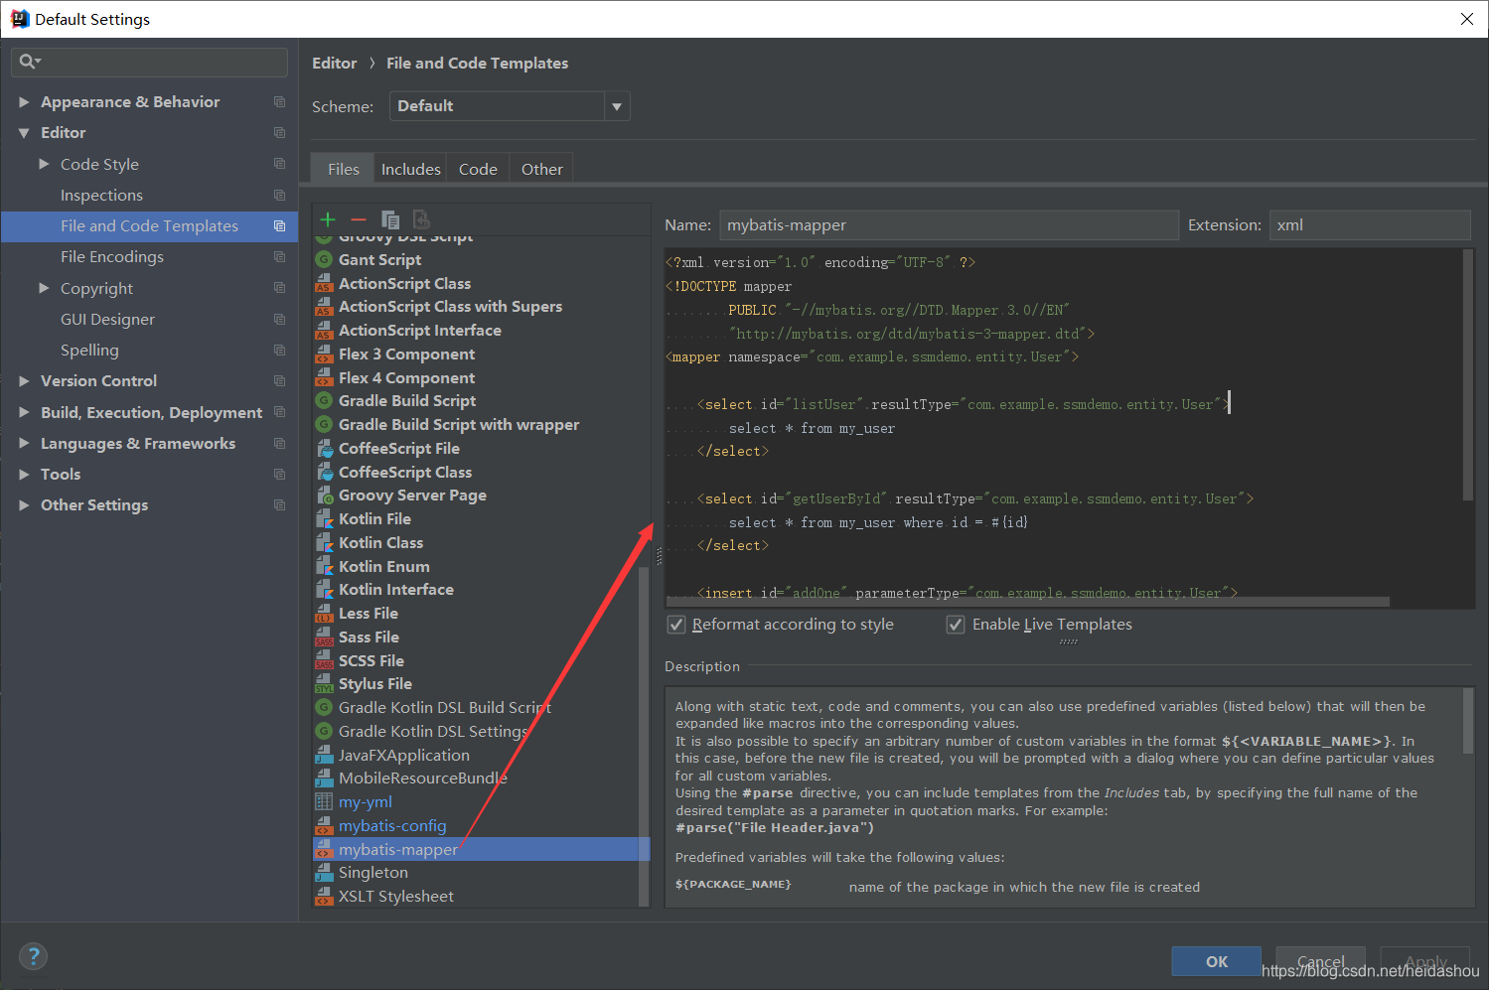Click the ActionScript Class file icon
Image resolution: width=1489 pixels, height=990 pixels.
click(x=324, y=283)
